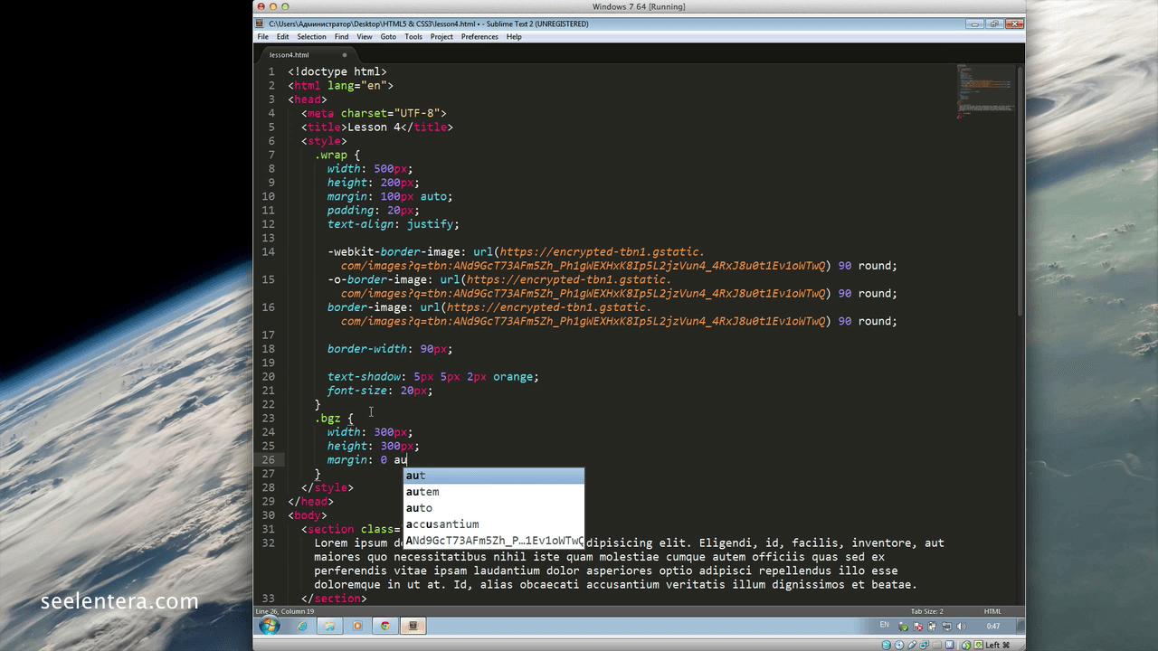
Task: Switch to Google Chrome in taskbar
Action: click(385, 626)
